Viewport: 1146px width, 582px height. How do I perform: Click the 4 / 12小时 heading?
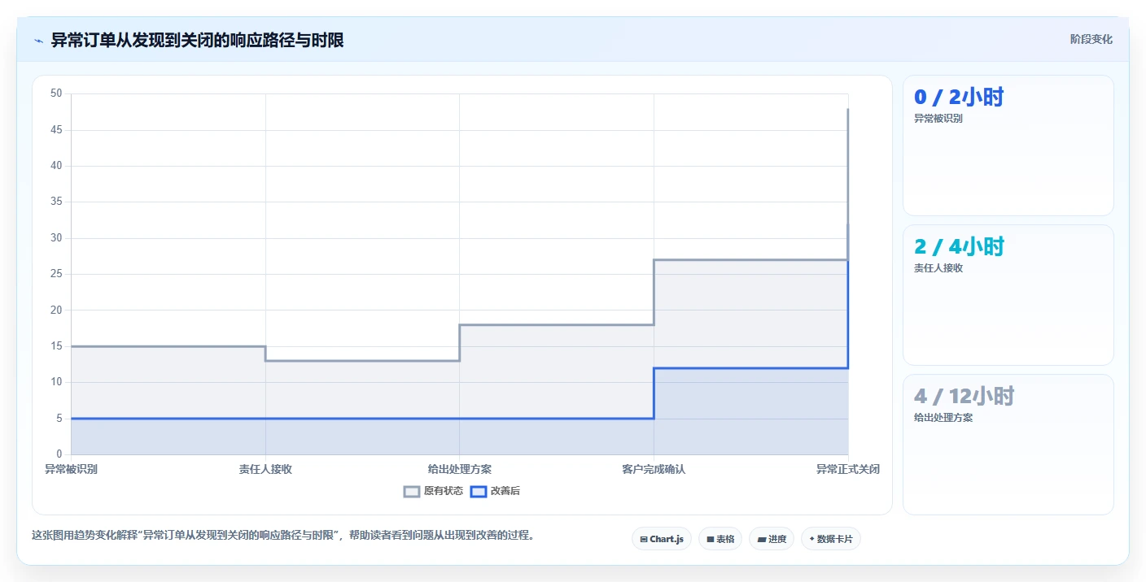coord(964,397)
